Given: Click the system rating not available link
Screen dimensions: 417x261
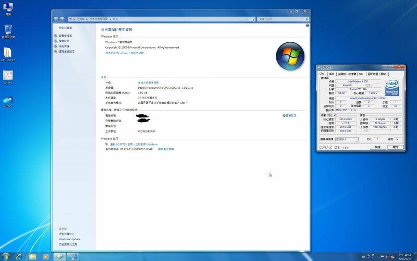Looking at the screenshot, I should coord(148,83).
